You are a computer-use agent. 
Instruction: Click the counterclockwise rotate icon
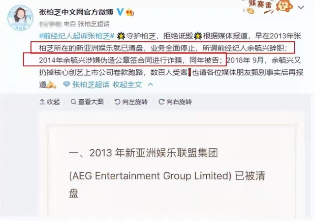click(x=117, y=102)
